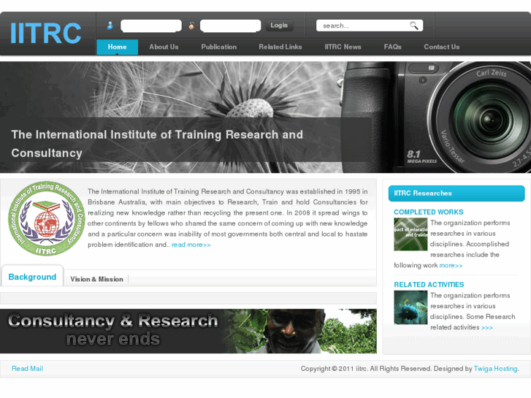This screenshot has height=398, width=531.
Task: Click the camera hero banner image
Action: (x=266, y=117)
